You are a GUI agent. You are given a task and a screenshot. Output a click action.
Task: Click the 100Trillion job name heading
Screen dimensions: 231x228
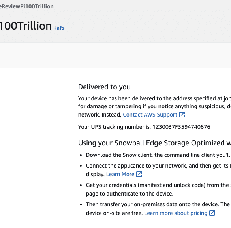click(26, 26)
